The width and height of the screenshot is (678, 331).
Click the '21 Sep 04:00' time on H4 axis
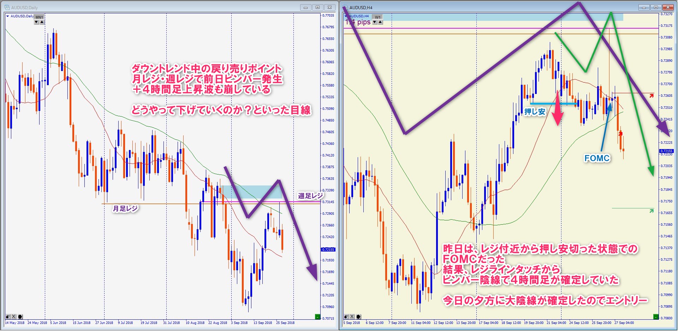tap(556, 323)
